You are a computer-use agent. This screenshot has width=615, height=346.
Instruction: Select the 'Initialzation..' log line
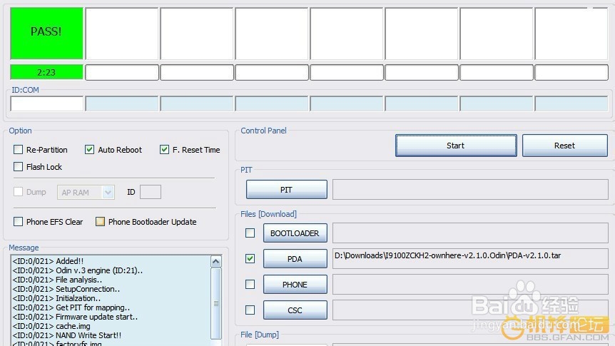click(x=56, y=298)
